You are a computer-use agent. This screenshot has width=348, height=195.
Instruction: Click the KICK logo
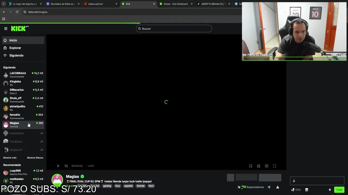pyautogui.click(x=20, y=28)
